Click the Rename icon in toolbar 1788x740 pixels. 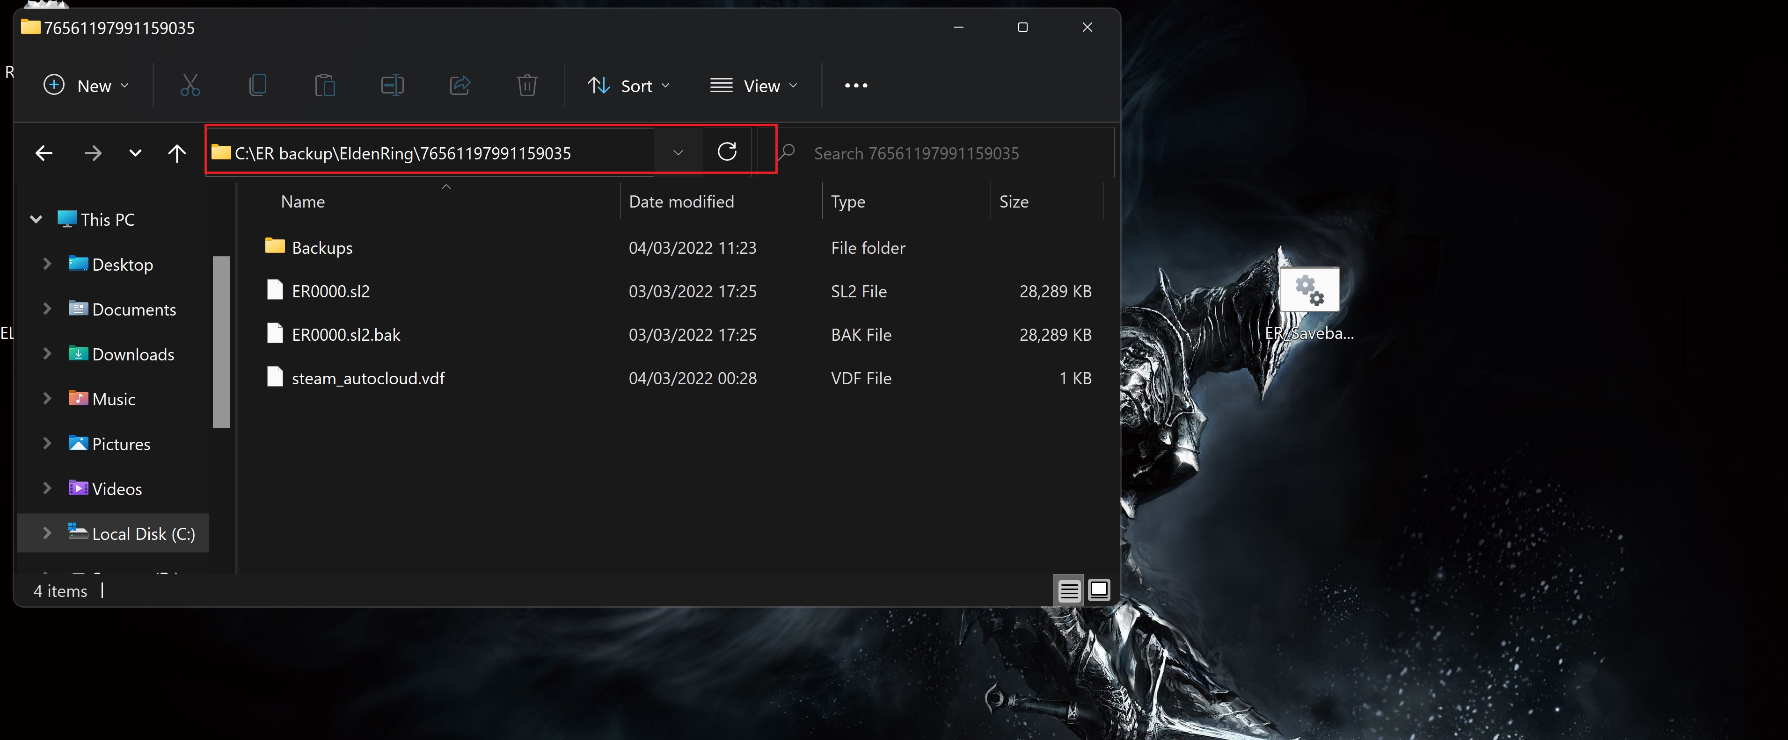tap(392, 85)
